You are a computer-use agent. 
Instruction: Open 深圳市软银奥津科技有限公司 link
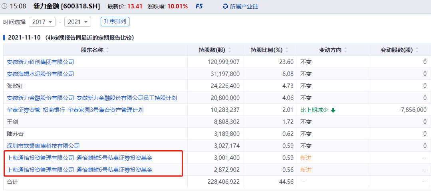click(43, 146)
